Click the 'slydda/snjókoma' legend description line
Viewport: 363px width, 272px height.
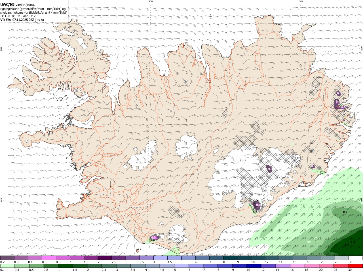coord(34,12)
